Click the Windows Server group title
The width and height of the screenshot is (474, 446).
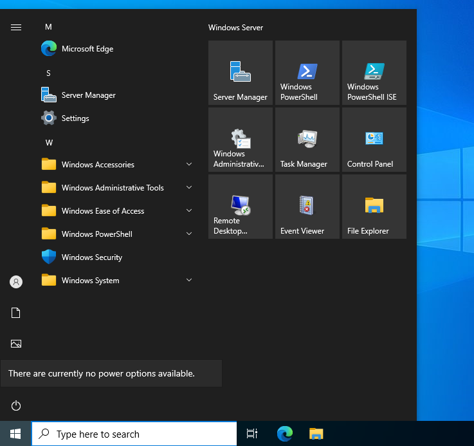click(235, 28)
